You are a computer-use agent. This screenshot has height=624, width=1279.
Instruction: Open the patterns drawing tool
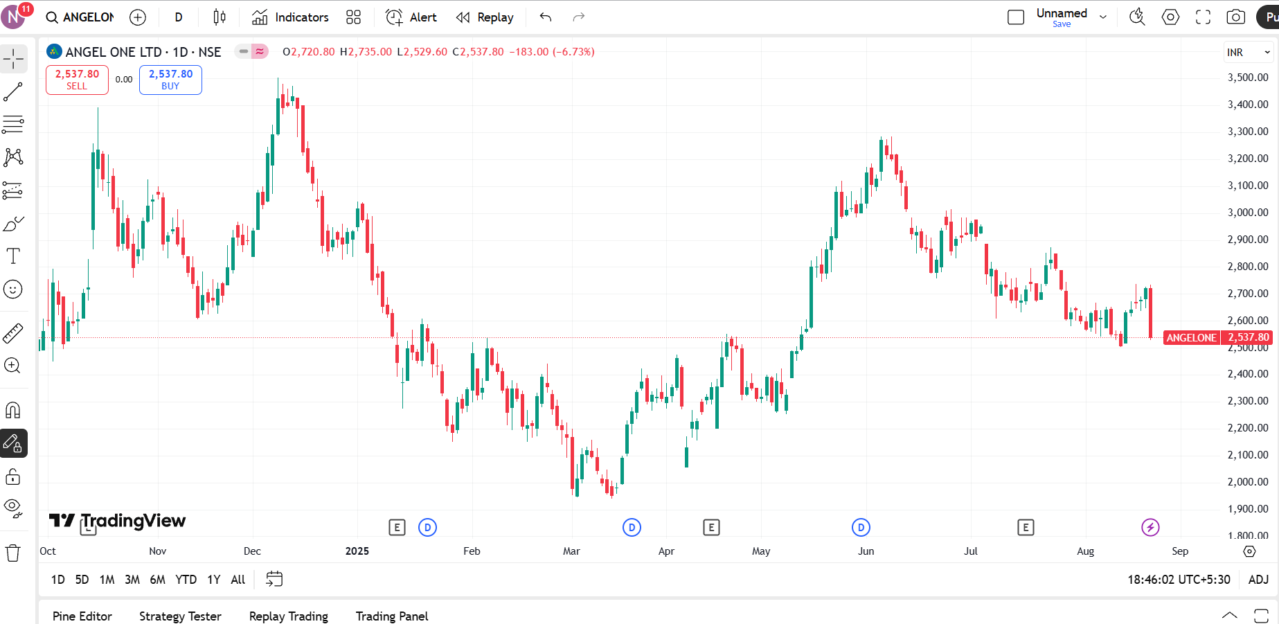(x=13, y=157)
